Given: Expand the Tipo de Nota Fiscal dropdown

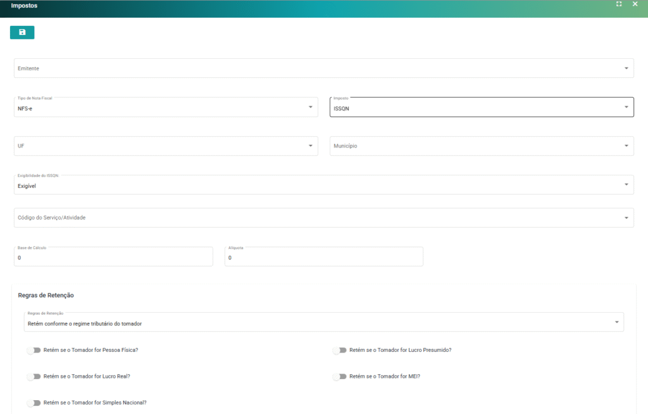Looking at the screenshot, I should [166, 108].
